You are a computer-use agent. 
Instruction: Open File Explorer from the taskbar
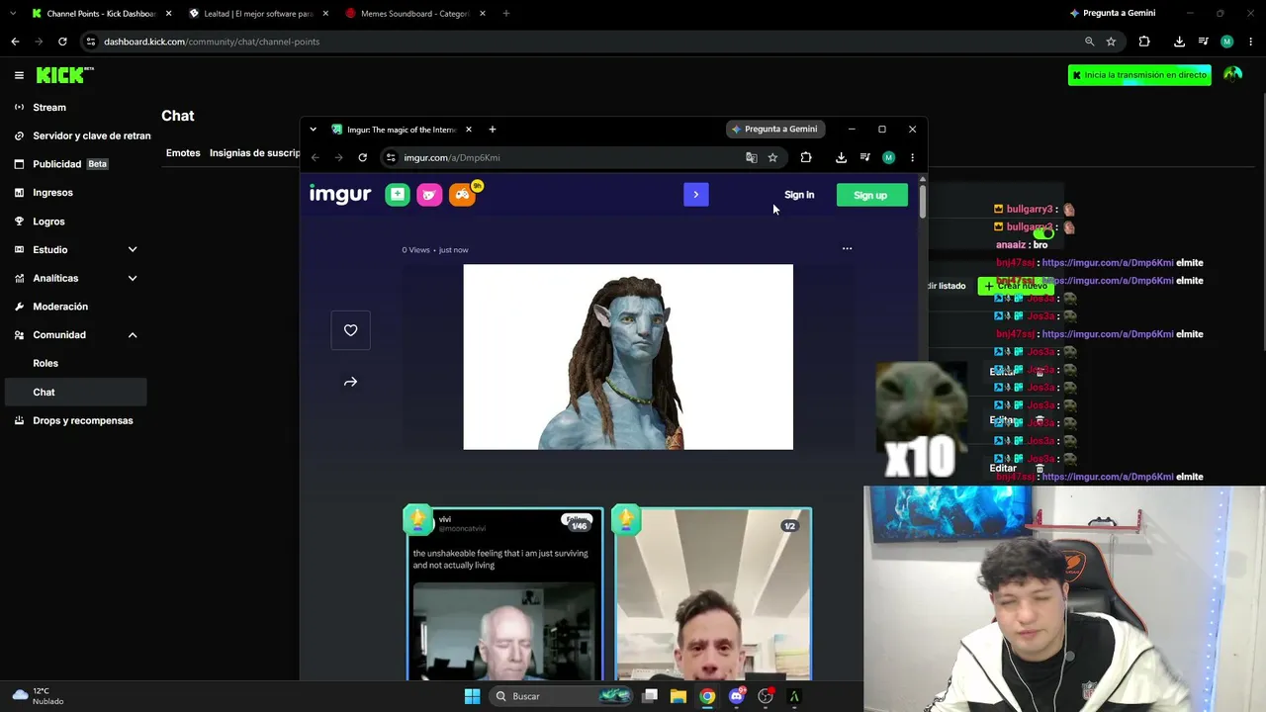pos(678,696)
